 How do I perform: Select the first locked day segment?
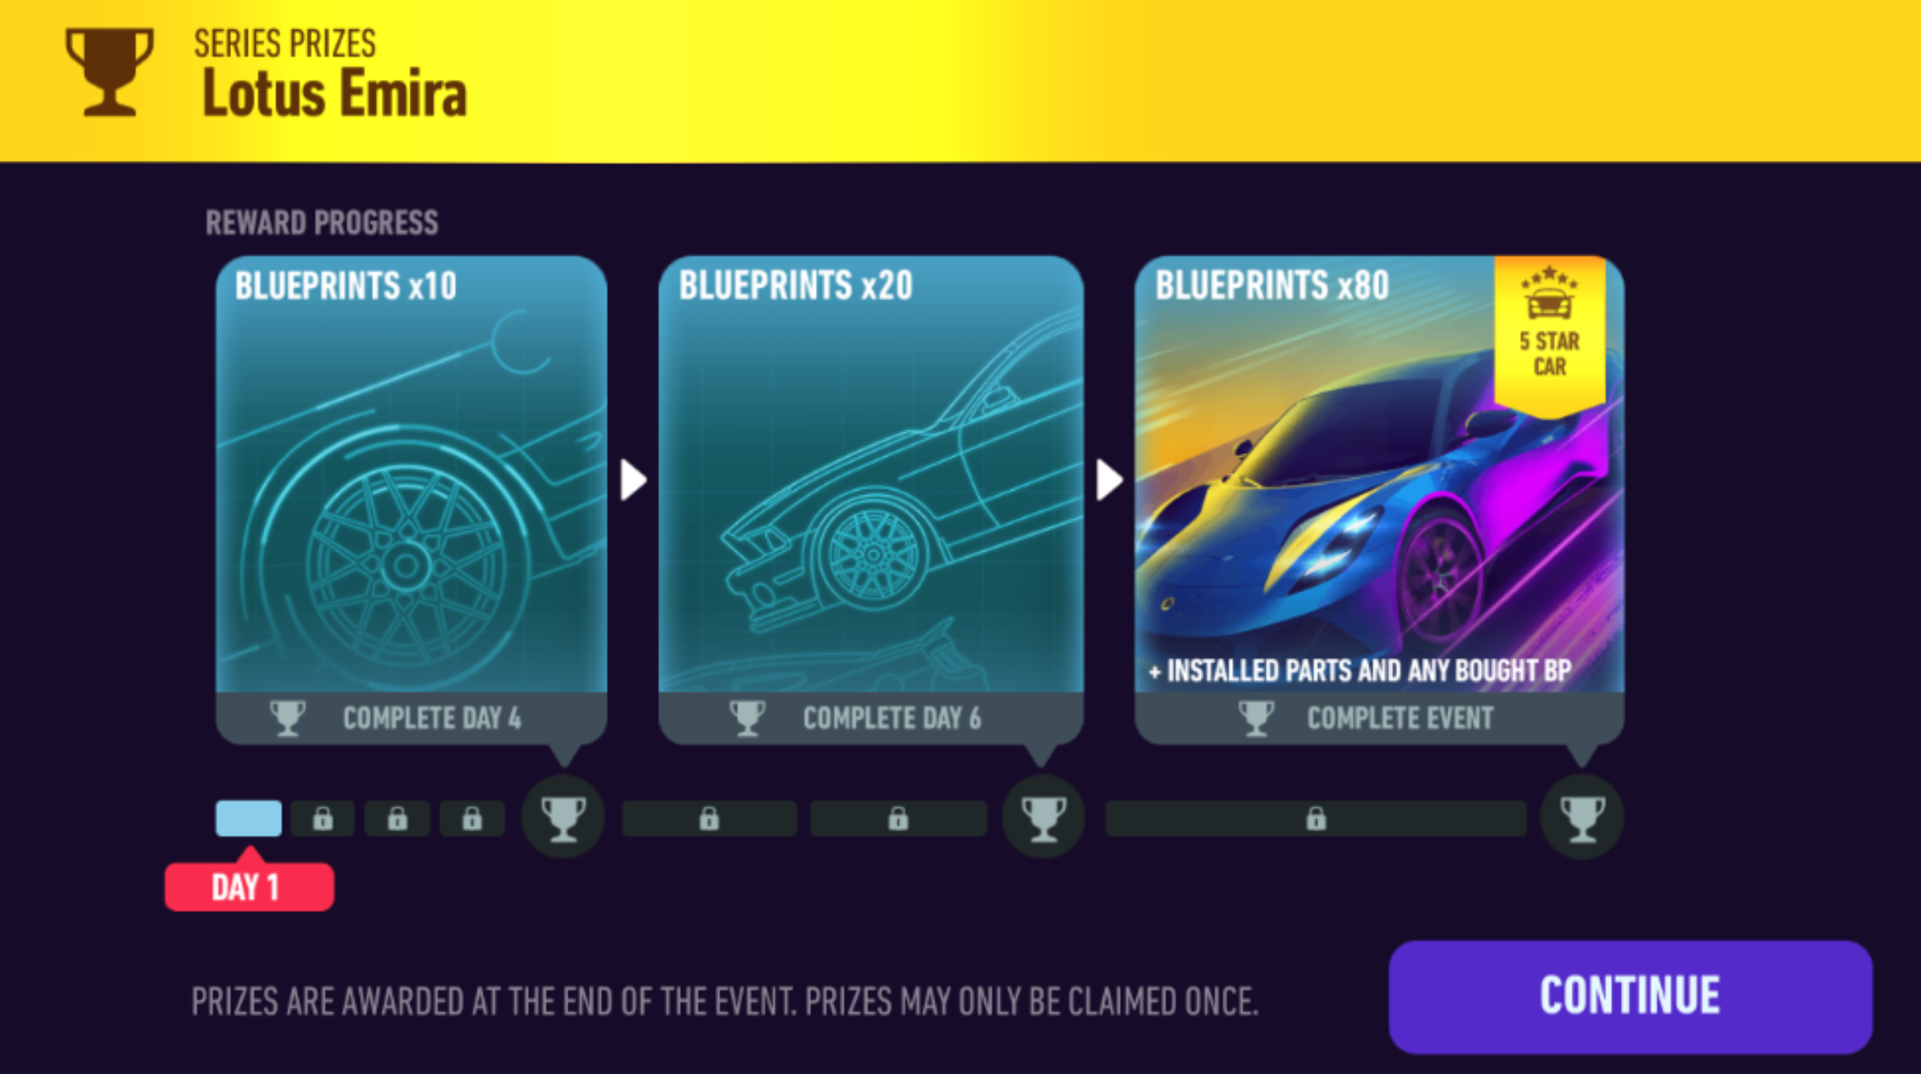[322, 818]
